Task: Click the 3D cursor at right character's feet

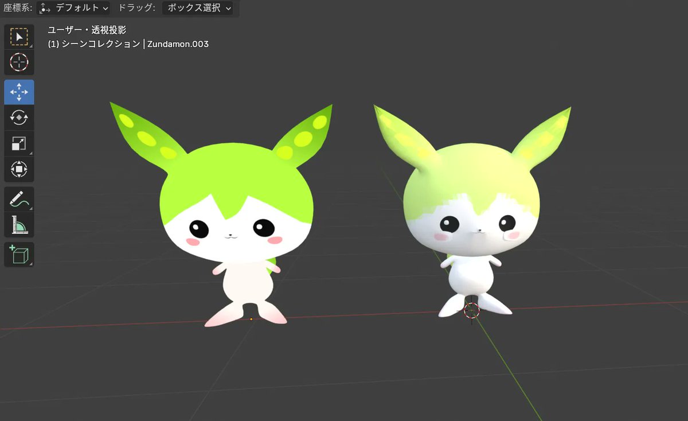Action: pyautogui.click(x=471, y=310)
